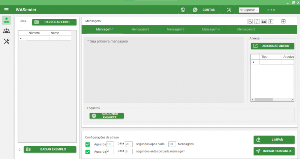Open the tools wrench icon in header
The height and width of the screenshot is (159, 300).
[x=229, y=10]
